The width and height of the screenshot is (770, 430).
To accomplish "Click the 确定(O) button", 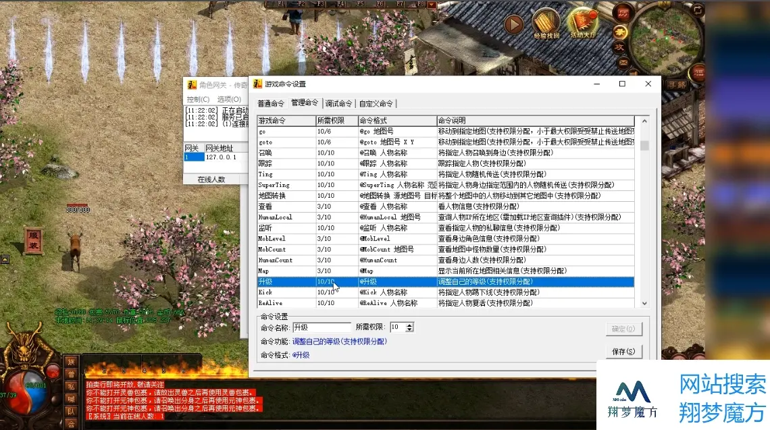I will [x=623, y=329].
